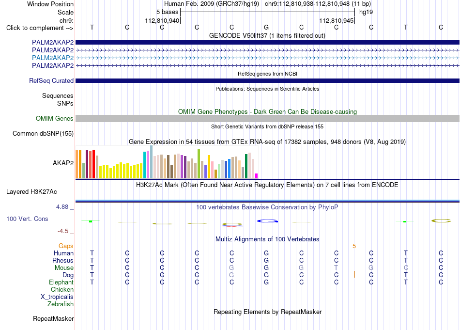Click the Dog species label
This screenshot has height=330, width=460.
coord(68,275)
